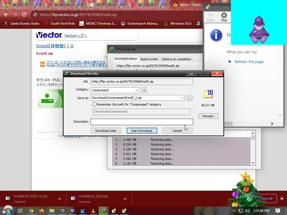Click the purple Bonzi gorilla character
Image resolution: width=287 pixels, height=215 pixels.
pyautogui.click(x=259, y=30)
